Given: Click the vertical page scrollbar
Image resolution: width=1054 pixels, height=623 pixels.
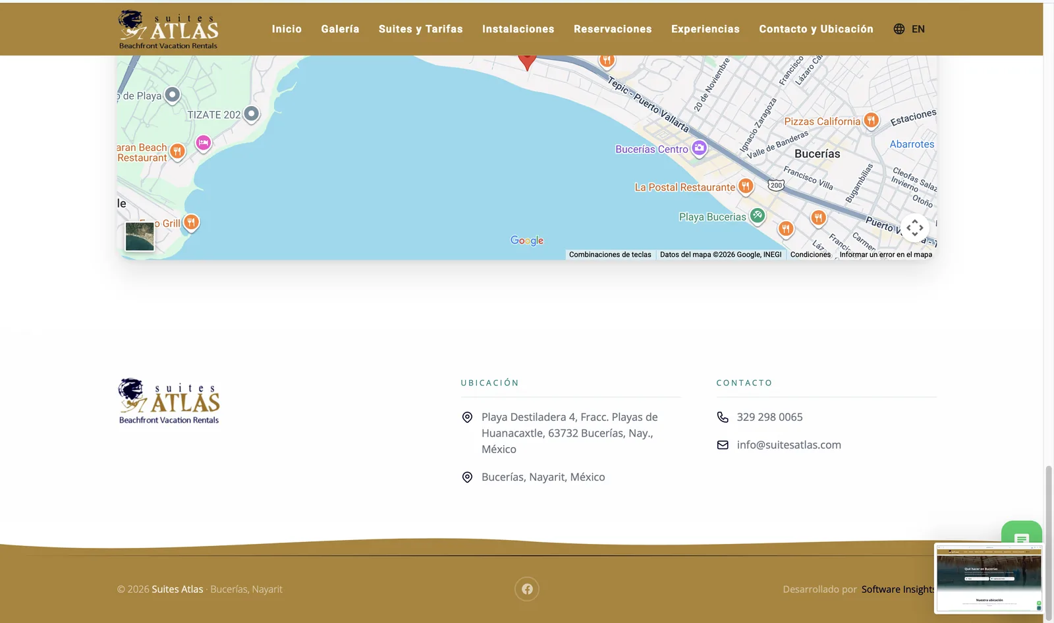Looking at the screenshot, I should [1049, 543].
